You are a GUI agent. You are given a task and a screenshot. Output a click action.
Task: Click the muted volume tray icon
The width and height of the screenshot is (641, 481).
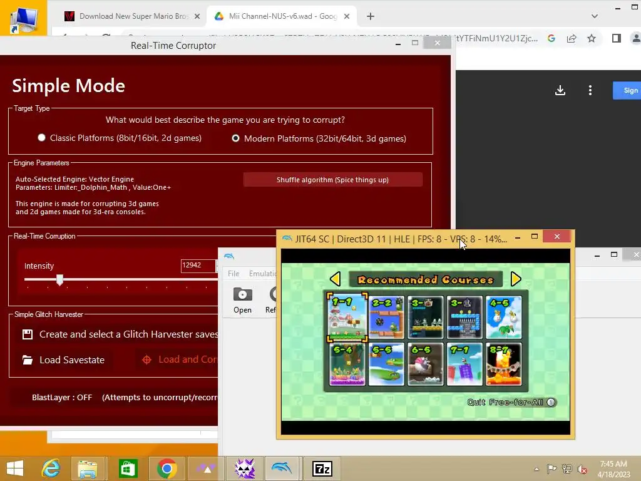(x=582, y=468)
